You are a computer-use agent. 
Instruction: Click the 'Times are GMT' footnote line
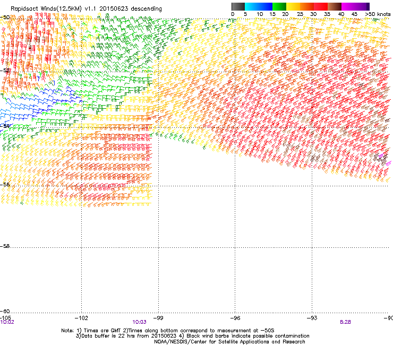tap(168, 331)
